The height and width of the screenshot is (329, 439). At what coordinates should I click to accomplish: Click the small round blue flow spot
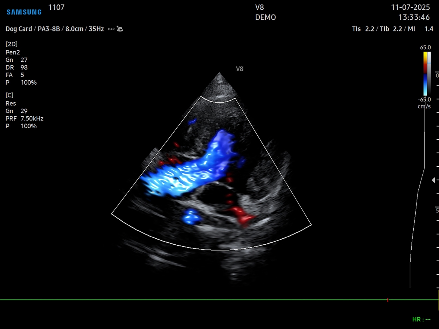(191, 217)
